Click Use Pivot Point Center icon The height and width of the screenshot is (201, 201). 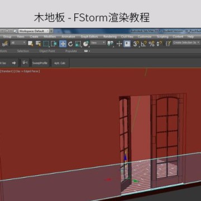click(x=111, y=44)
